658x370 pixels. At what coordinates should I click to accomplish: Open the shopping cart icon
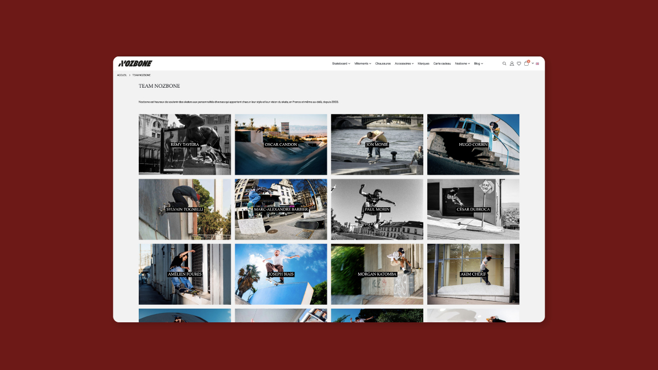(x=526, y=64)
